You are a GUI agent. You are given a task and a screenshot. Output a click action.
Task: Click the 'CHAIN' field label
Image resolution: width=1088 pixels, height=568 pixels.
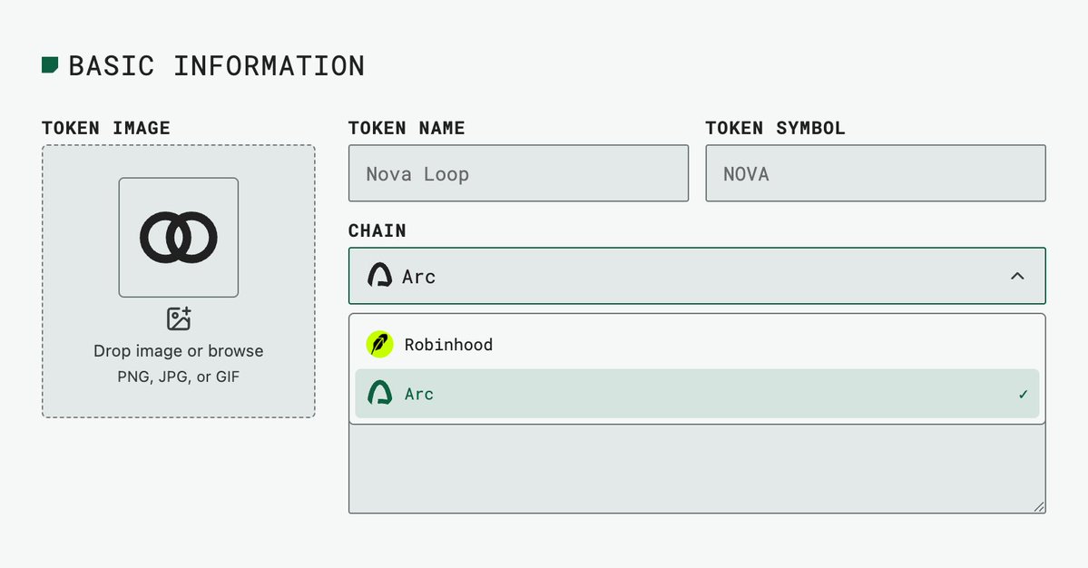pos(377,231)
